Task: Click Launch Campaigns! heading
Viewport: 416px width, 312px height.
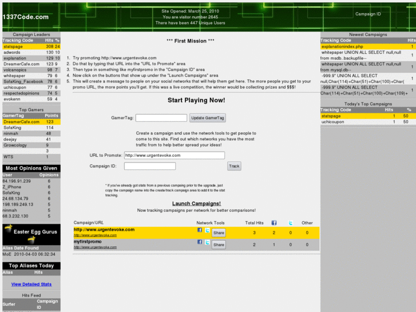Action: click(196, 204)
